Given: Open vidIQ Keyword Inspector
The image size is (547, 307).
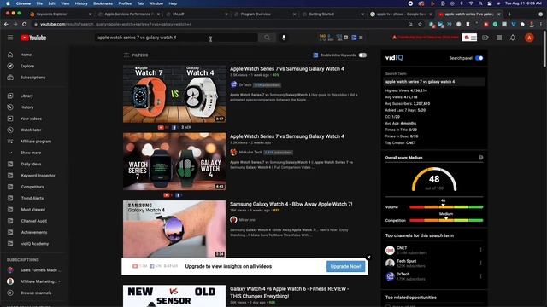Looking at the screenshot, I should pyautogui.click(x=38, y=176).
